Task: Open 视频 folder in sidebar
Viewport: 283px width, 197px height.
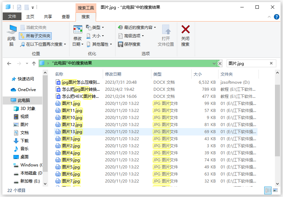Action: coord(21,117)
